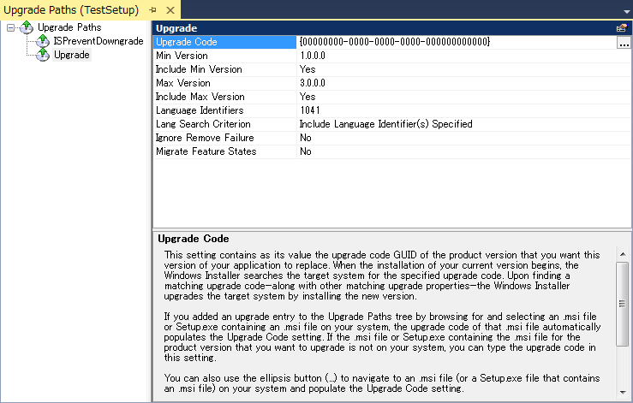Select the Upgrade Paths tree label

(x=69, y=27)
